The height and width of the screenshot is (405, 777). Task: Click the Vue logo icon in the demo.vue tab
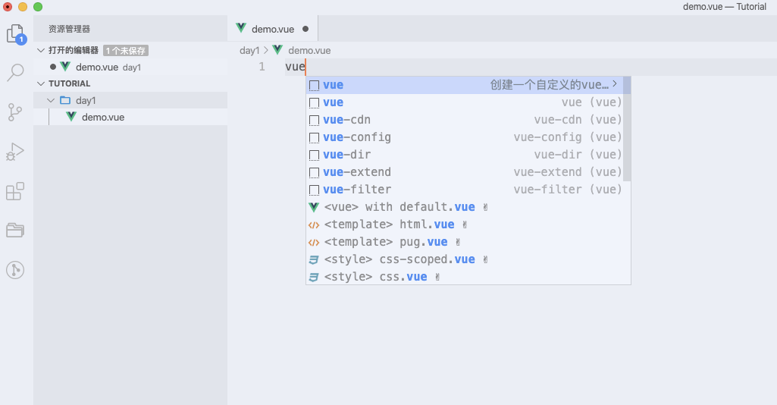click(x=241, y=28)
